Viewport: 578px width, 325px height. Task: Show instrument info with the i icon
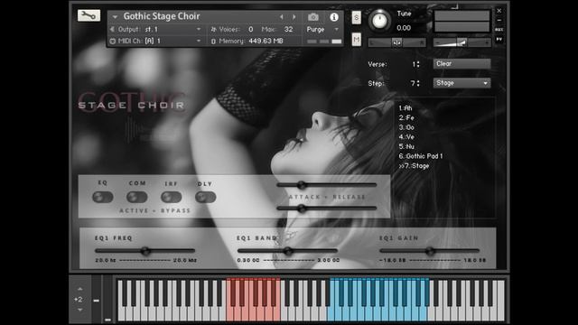pyautogui.click(x=334, y=17)
